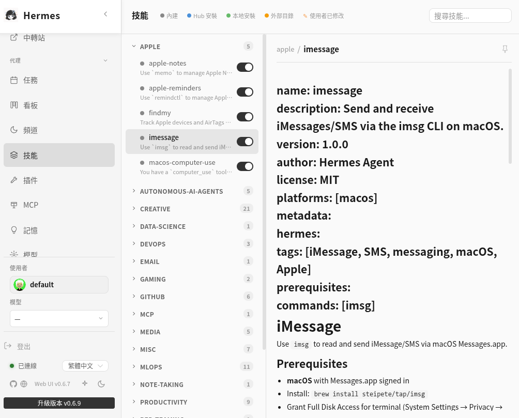The image size is (519, 418).
Task: Open the 任務 calendar page
Action: pyautogui.click(x=59, y=80)
